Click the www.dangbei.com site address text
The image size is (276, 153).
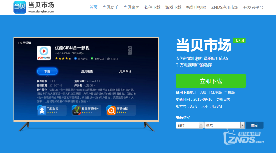(x=41, y=11)
